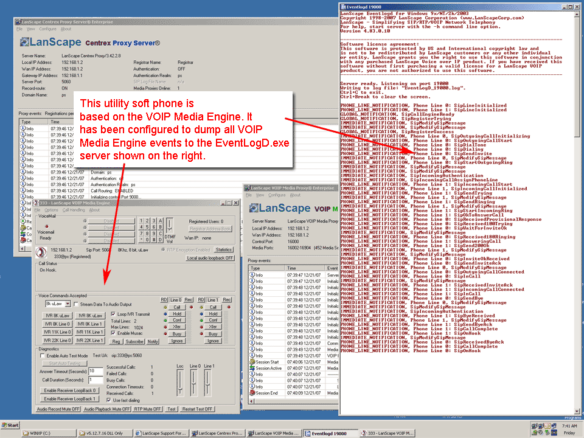The height and width of the screenshot is (438, 584).
Task: Open the softphone File menu
Action: 38,210
